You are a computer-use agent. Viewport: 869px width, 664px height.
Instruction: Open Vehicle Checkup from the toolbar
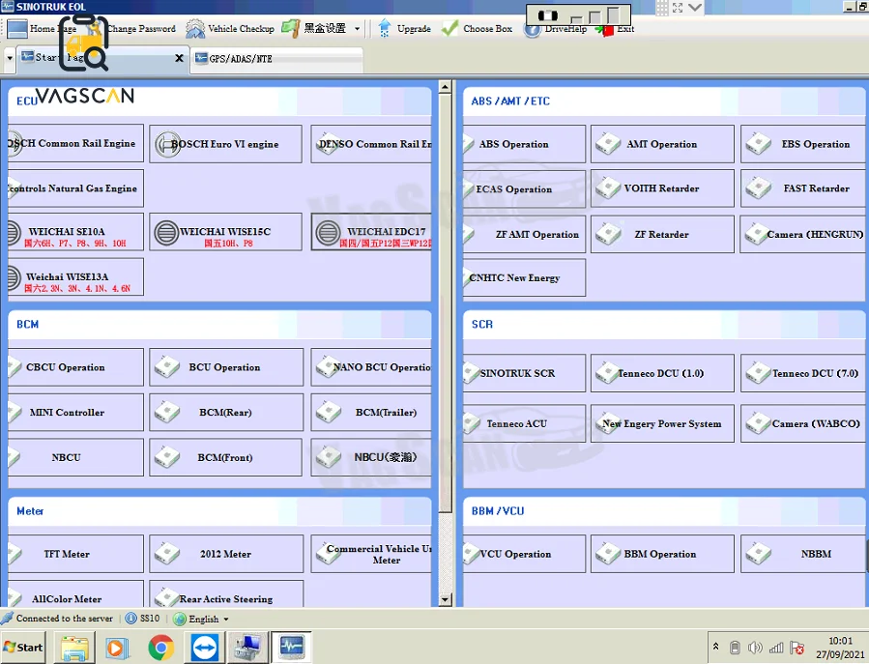click(x=231, y=28)
